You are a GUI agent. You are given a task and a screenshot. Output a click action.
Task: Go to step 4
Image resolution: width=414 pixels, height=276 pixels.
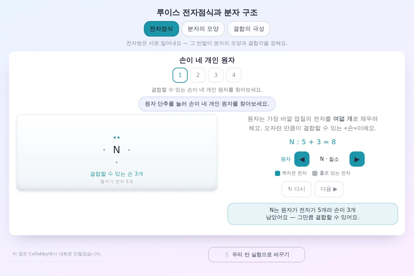[234, 75]
